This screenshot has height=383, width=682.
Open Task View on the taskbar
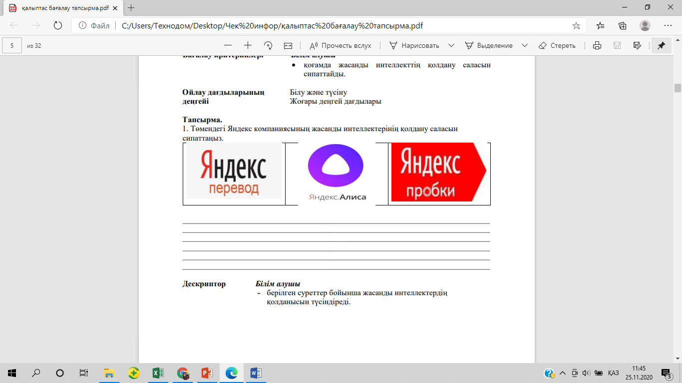(x=84, y=373)
